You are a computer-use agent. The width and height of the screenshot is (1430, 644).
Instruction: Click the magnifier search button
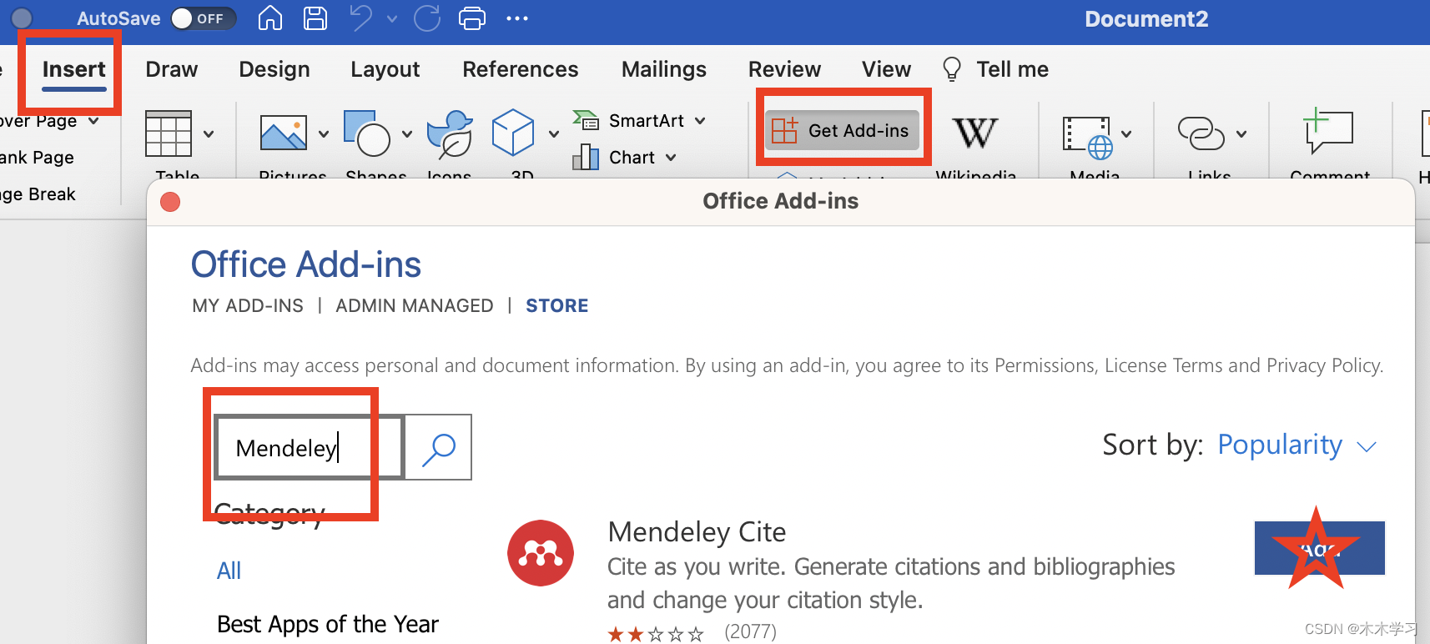tap(438, 447)
